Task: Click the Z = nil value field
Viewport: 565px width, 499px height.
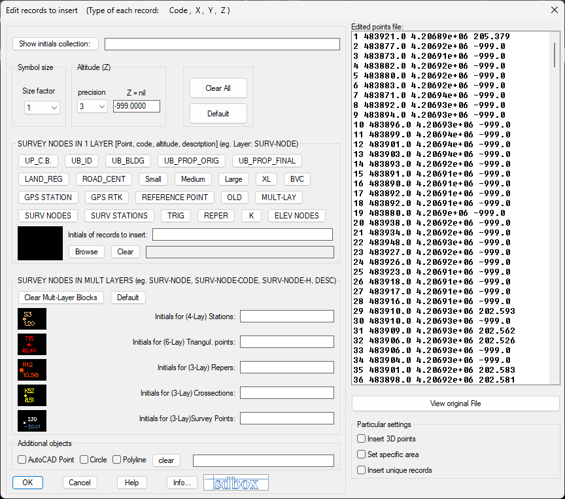Action: click(137, 107)
